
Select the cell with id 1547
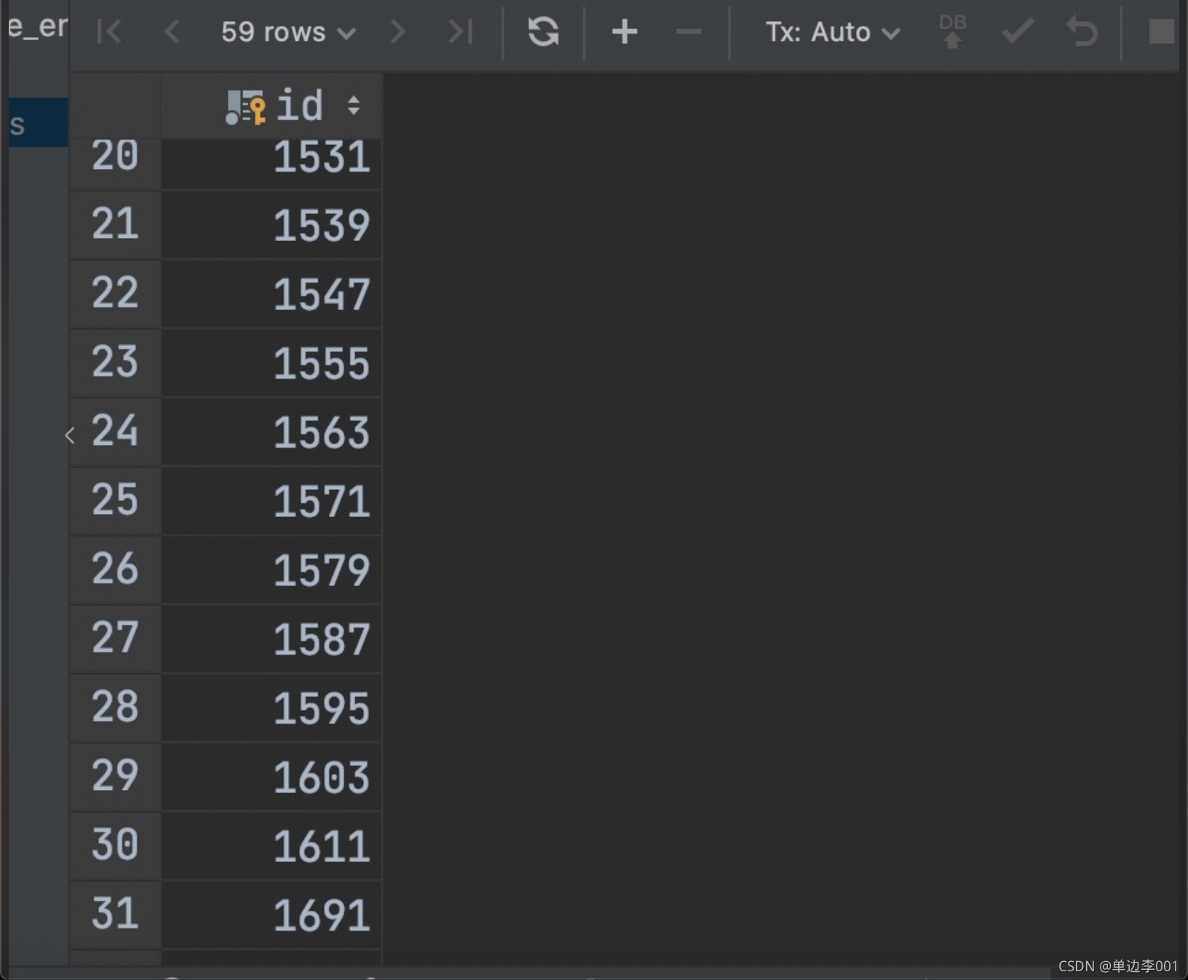click(272, 293)
